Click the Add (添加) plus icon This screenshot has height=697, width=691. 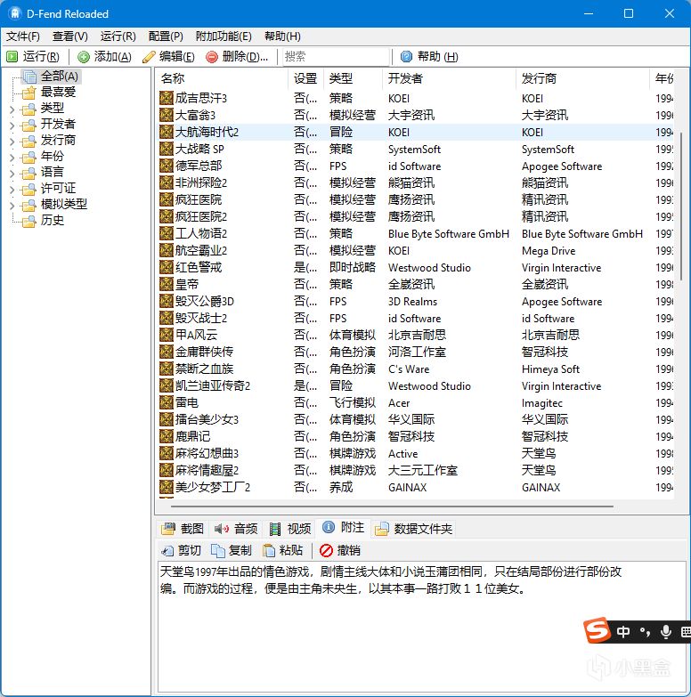tap(83, 57)
